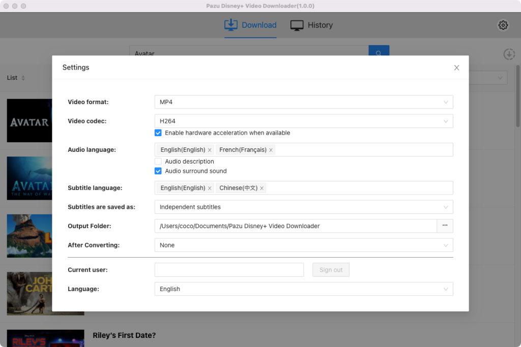
Task: Click the Sign out button
Action: click(331, 270)
